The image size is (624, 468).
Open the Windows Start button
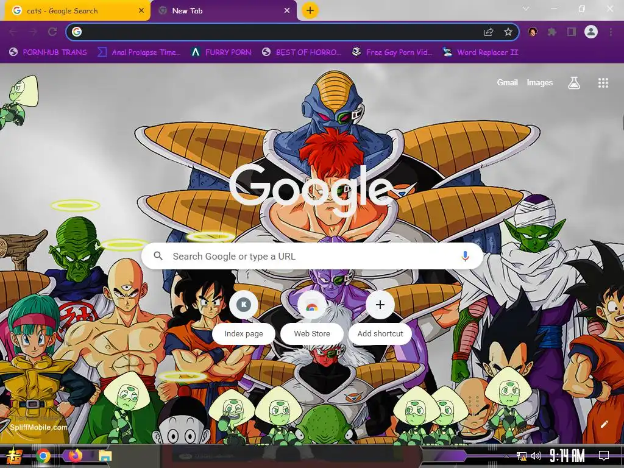pos(13,456)
